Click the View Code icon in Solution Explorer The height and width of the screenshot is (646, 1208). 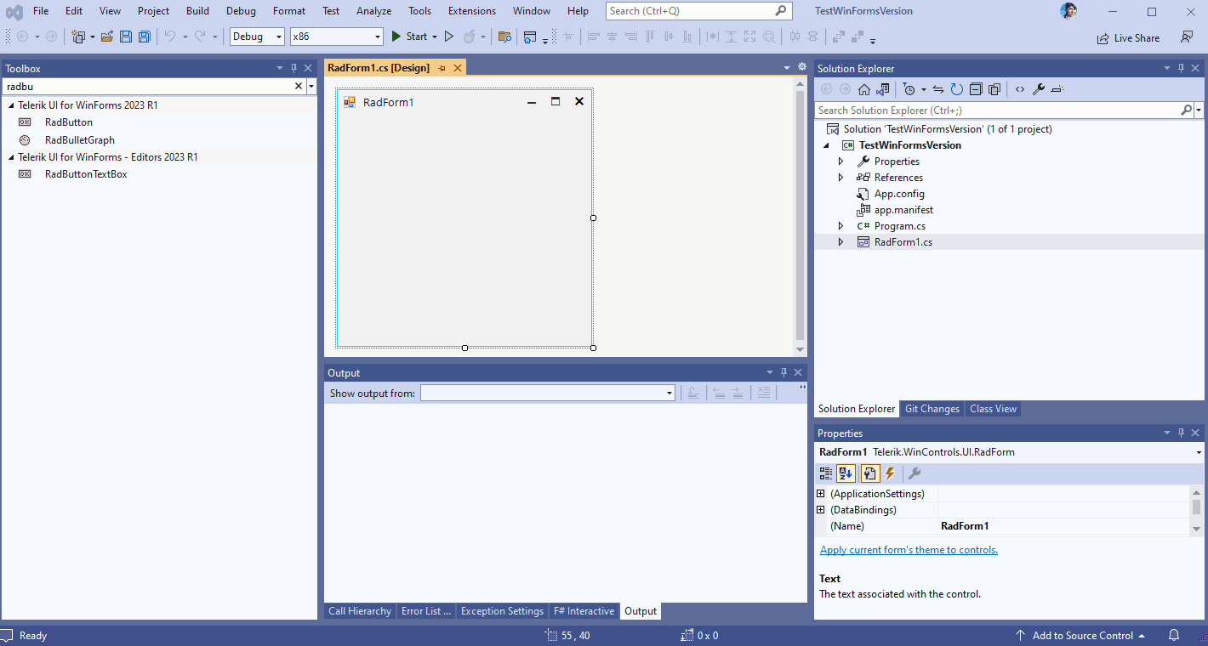point(1020,89)
